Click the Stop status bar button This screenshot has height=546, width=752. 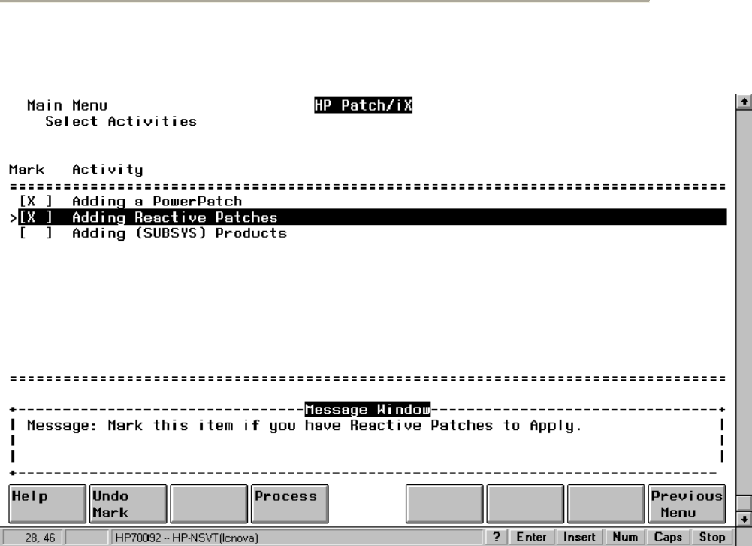pyautogui.click(x=711, y=537)
